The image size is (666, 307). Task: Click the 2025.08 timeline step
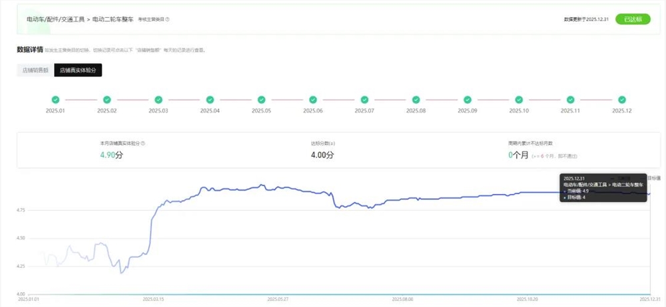(x=416, y=100)
